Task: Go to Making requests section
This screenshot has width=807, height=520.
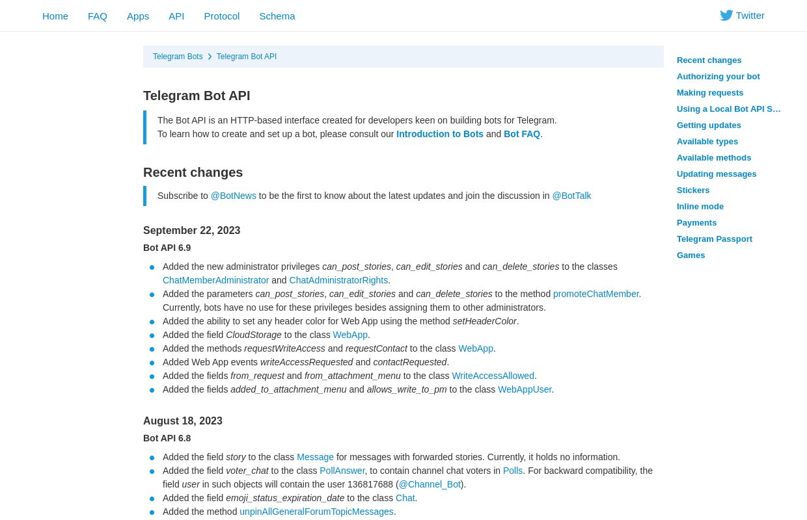Action: (x=710, y=92)
